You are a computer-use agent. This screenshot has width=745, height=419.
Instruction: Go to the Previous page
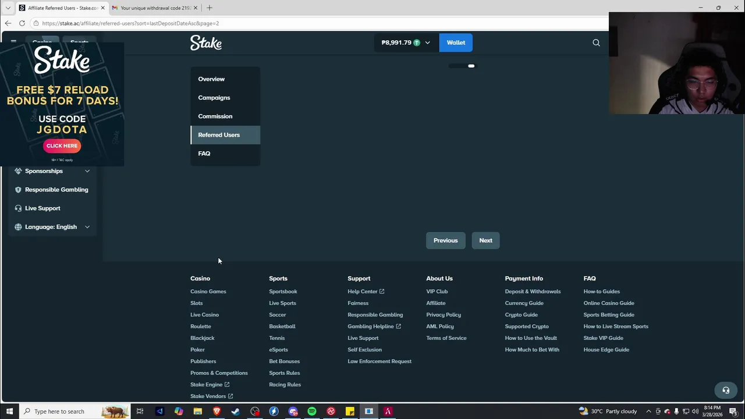click(446, 240)
